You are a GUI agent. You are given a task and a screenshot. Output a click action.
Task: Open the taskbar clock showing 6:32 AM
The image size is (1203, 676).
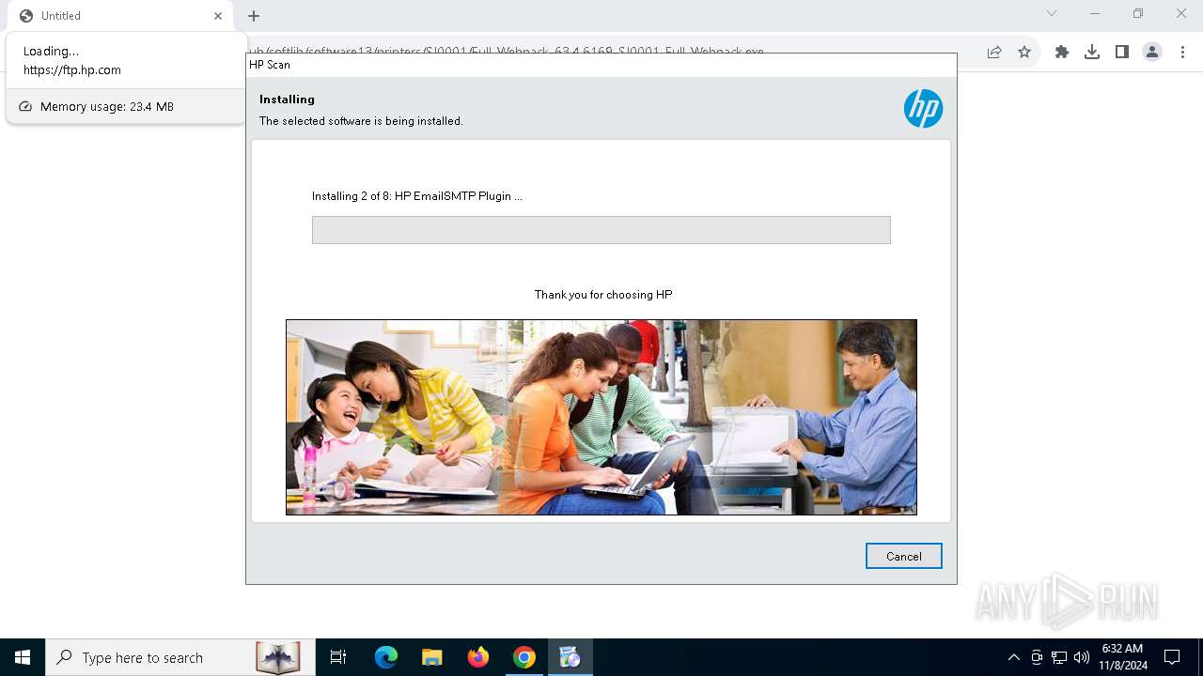1122,657
